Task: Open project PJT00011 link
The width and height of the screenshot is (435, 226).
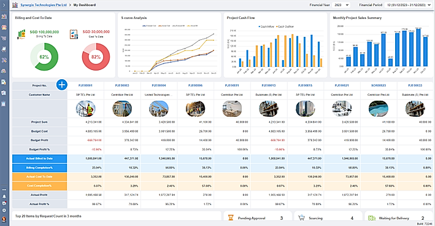Action: (x=232, y=85)
